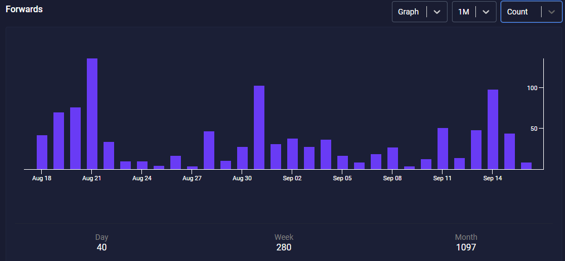Viewport: 565px width, 261px height.
Task: Select the bar for Aug 19
Action: pyautogui.click(x=59, y=140)
